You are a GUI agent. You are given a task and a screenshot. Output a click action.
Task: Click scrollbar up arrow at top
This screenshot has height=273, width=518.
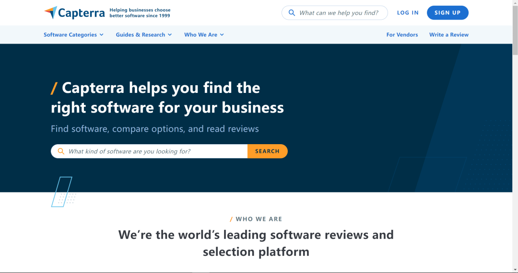[515, 3]
